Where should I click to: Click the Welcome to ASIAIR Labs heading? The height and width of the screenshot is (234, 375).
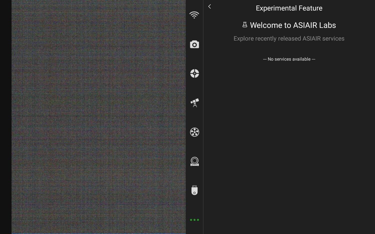click(x=293, y=25)
